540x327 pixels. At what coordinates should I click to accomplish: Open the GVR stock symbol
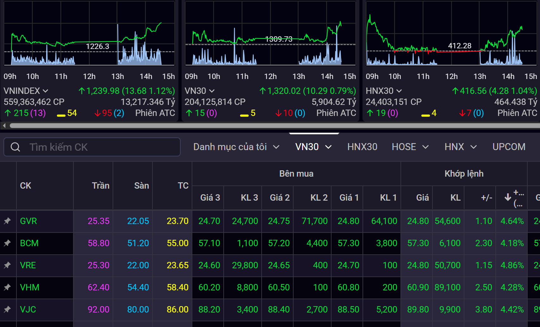[28, 221]
